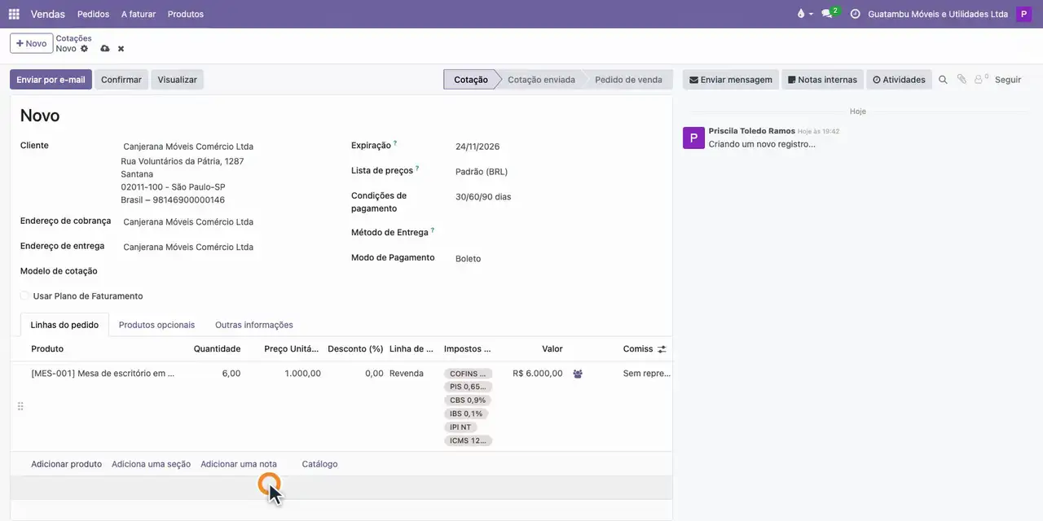Click the team users icon in product line

click(x=578, y=374)
